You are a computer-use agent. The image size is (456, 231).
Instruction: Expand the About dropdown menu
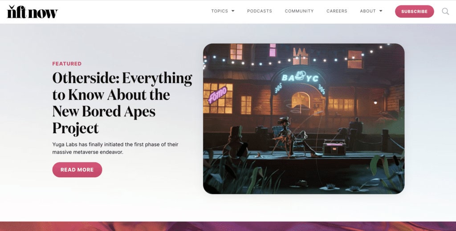371,11
